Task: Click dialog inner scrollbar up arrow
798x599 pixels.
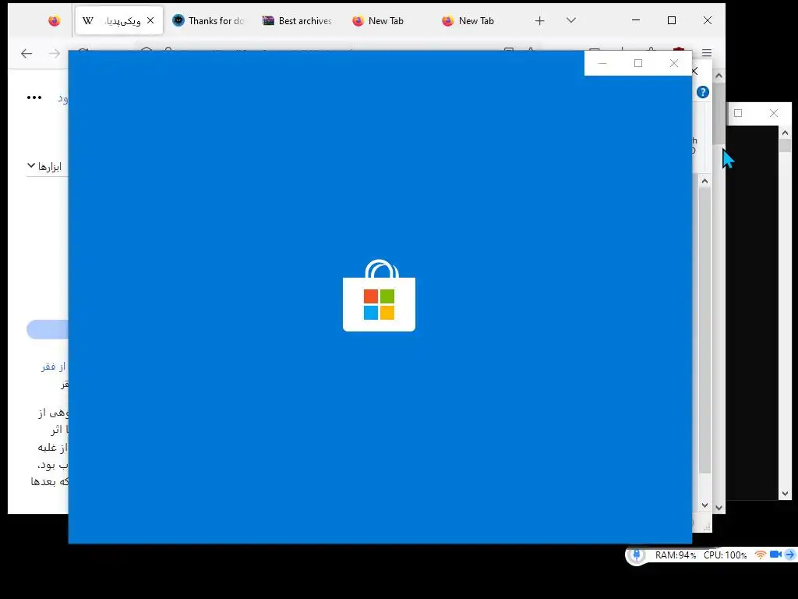Action: point(704,181)
